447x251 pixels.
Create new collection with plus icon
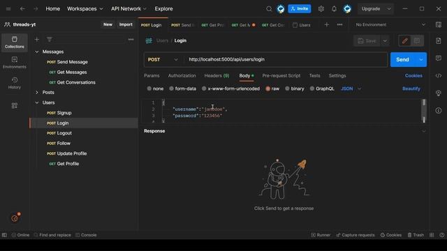click(37, 39)
